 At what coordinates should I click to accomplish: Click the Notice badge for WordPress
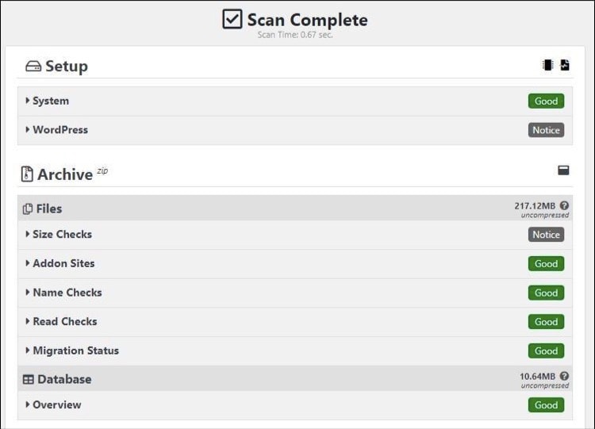(546, 130)
